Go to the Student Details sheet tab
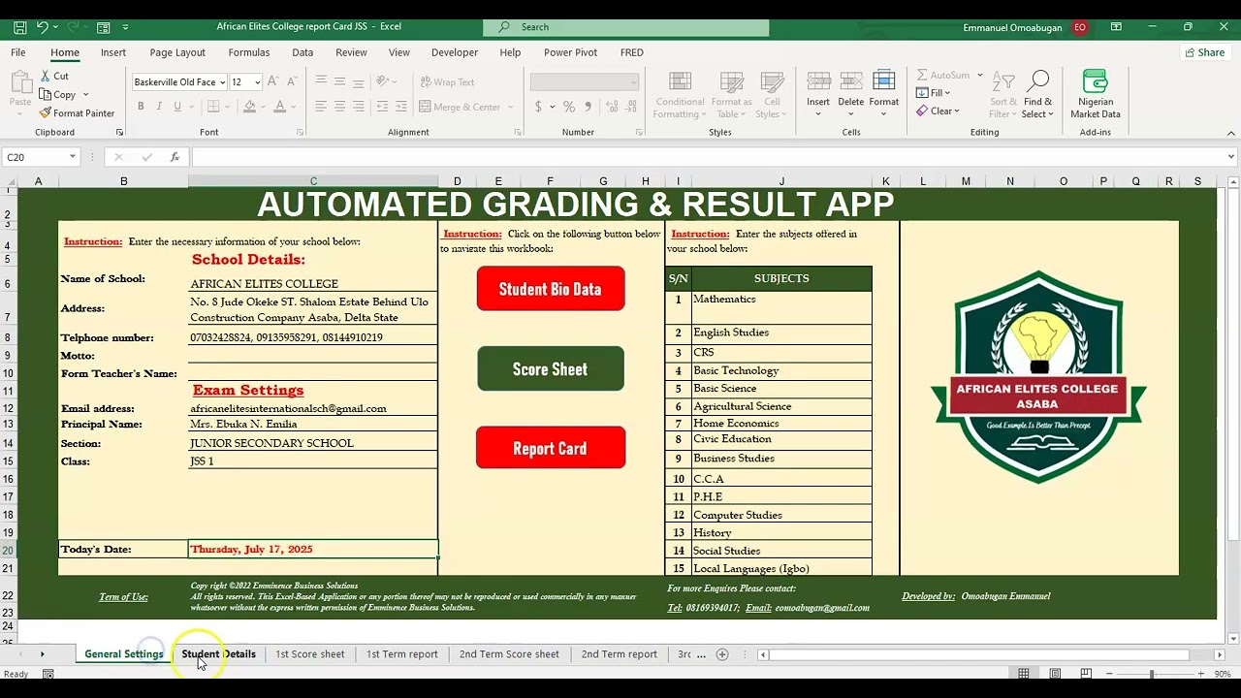The height and width of the screenshot is (698, 1241). 219,654
